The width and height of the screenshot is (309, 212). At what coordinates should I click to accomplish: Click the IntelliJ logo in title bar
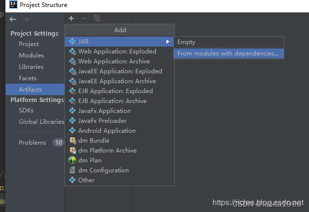coord(13,4)
